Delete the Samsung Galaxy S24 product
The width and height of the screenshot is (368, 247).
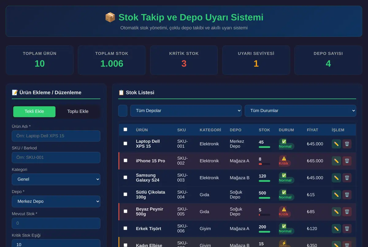pyautogui.click(x=347, y=178)
